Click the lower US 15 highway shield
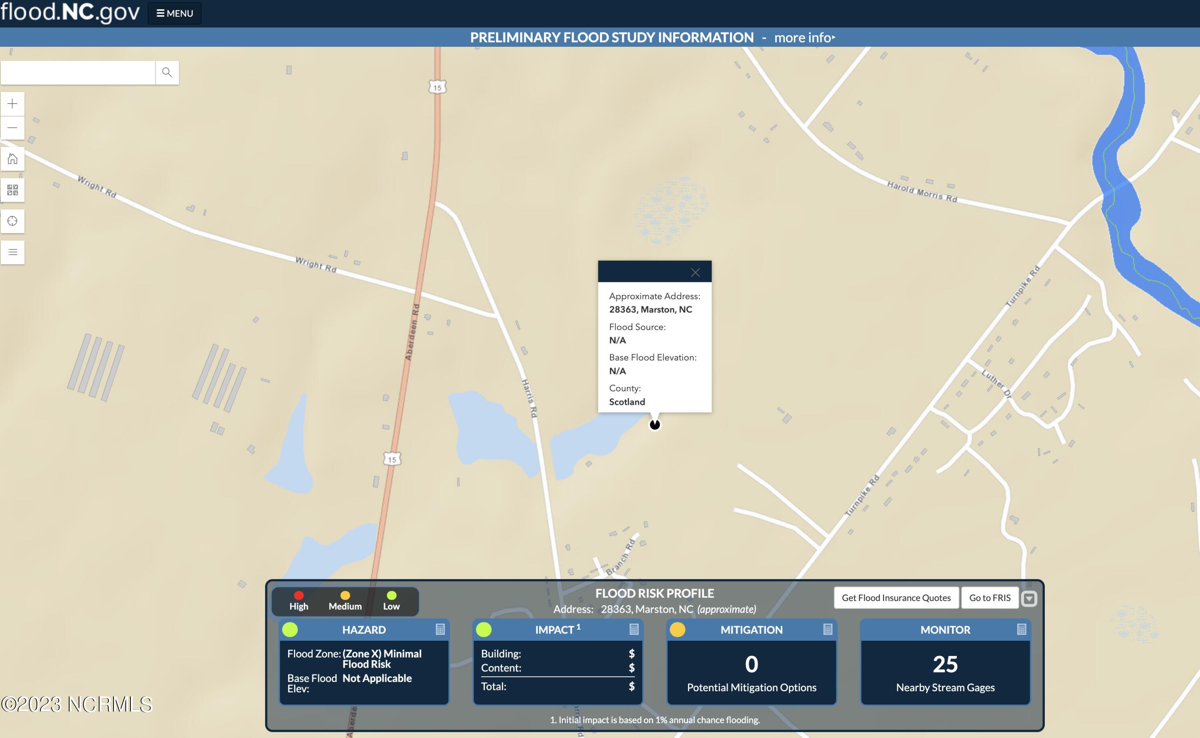 pyautogui.click(x=392, y=459)
